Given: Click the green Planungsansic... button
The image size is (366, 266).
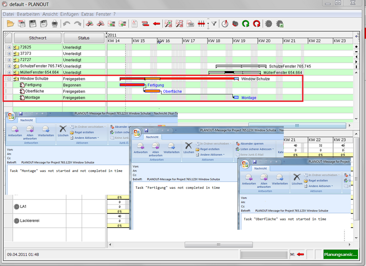Looking at the screenshot, I should pyautogui.click(x=340, y=255).
